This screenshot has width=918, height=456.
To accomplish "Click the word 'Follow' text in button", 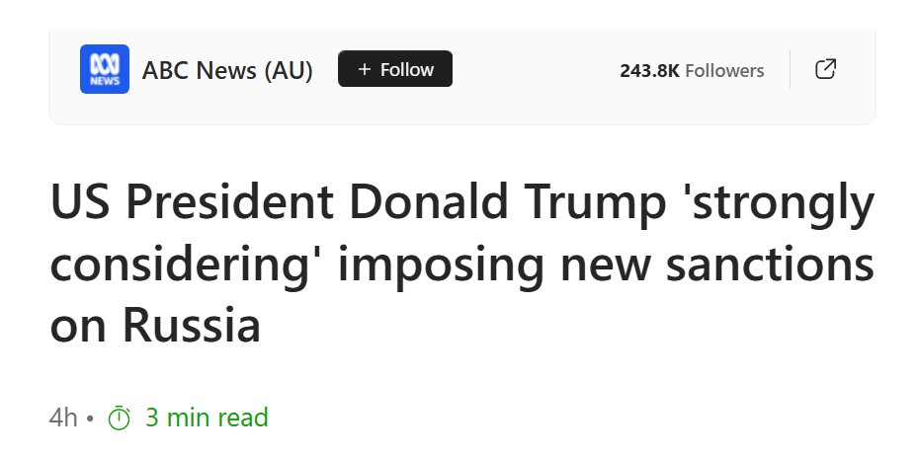I will (x=407, y=69).
